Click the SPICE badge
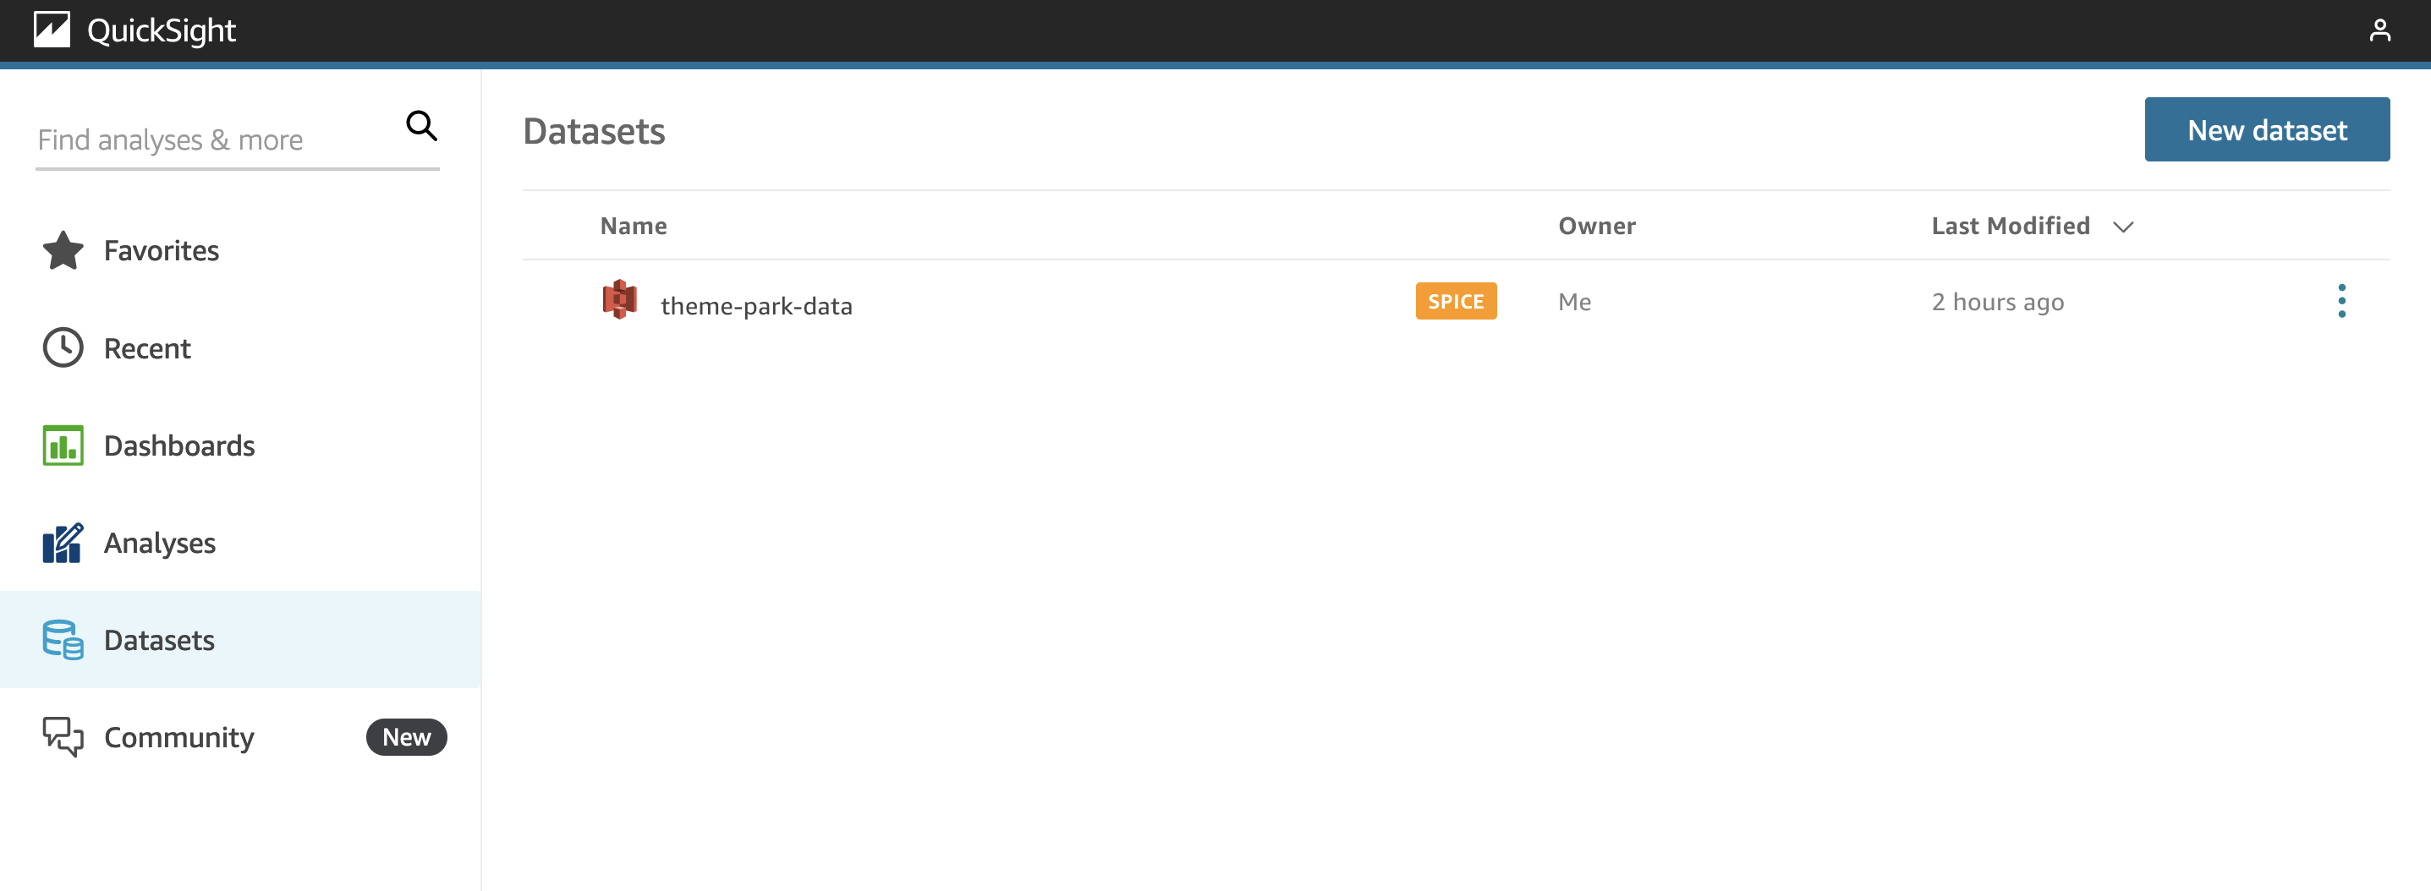 tap(1455, 301)
